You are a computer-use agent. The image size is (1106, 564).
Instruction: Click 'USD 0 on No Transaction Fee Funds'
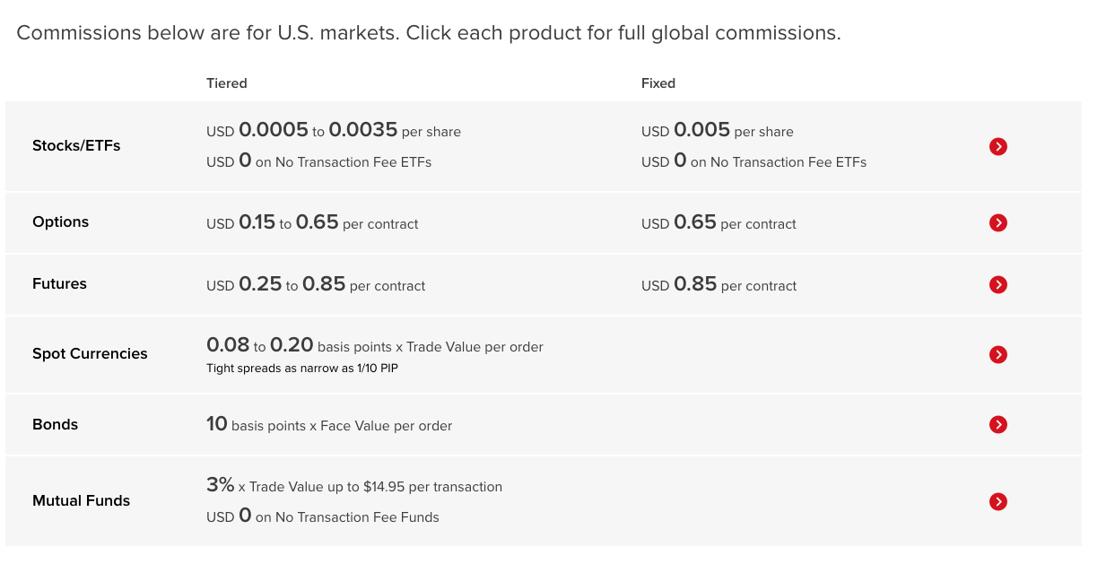[x=322, y=516]
